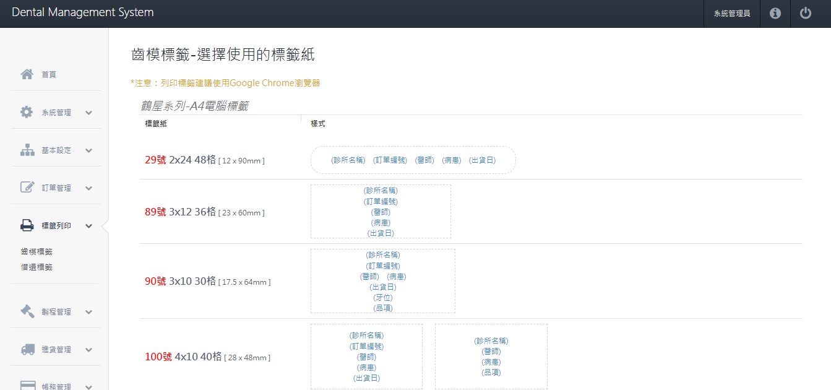Click the home icon in sidebar

pyautogui.click(x=27, y=74)
